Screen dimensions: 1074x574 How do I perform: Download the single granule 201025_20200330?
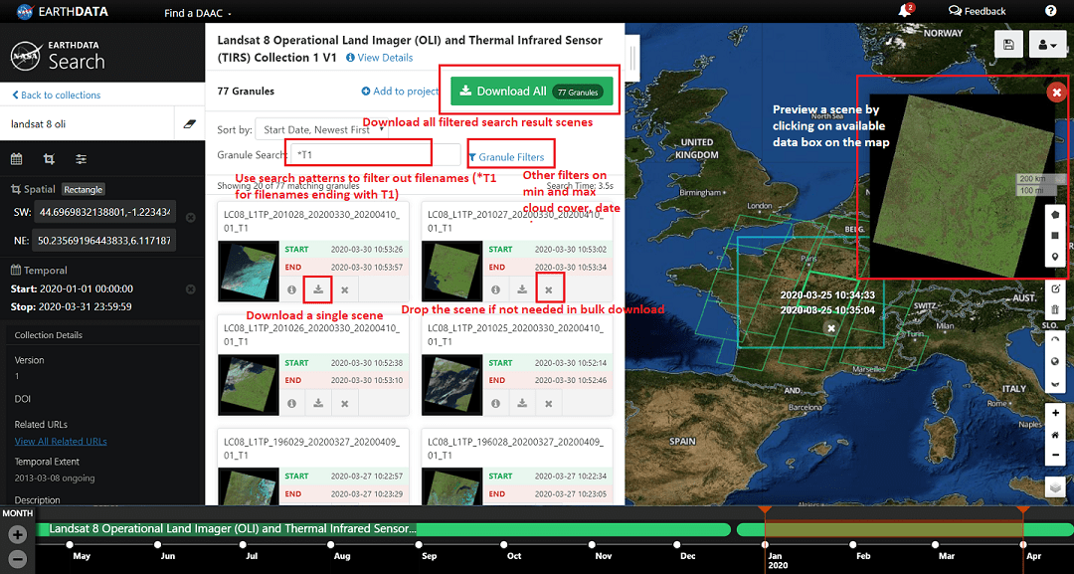522,404
